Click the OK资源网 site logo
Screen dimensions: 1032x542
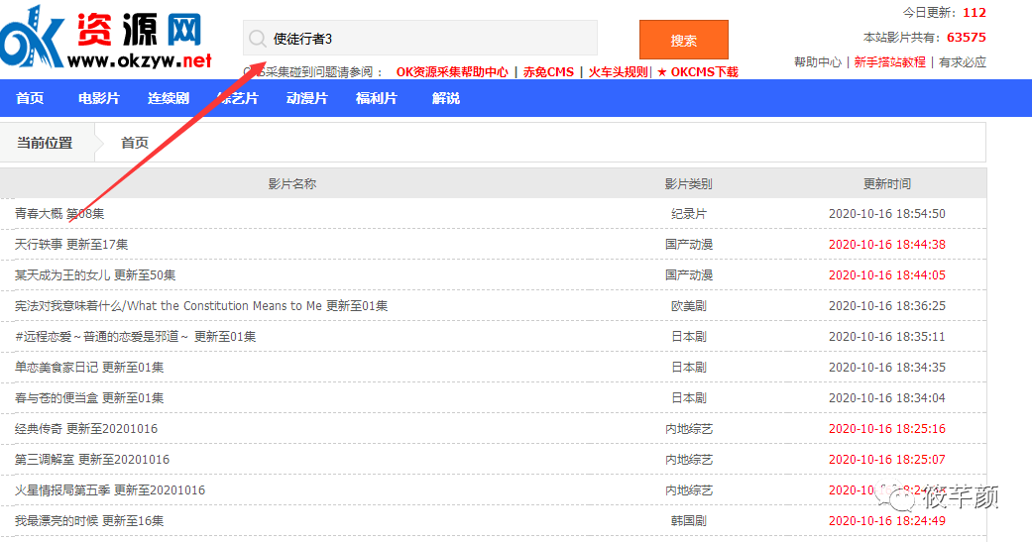tap(106, 38)
